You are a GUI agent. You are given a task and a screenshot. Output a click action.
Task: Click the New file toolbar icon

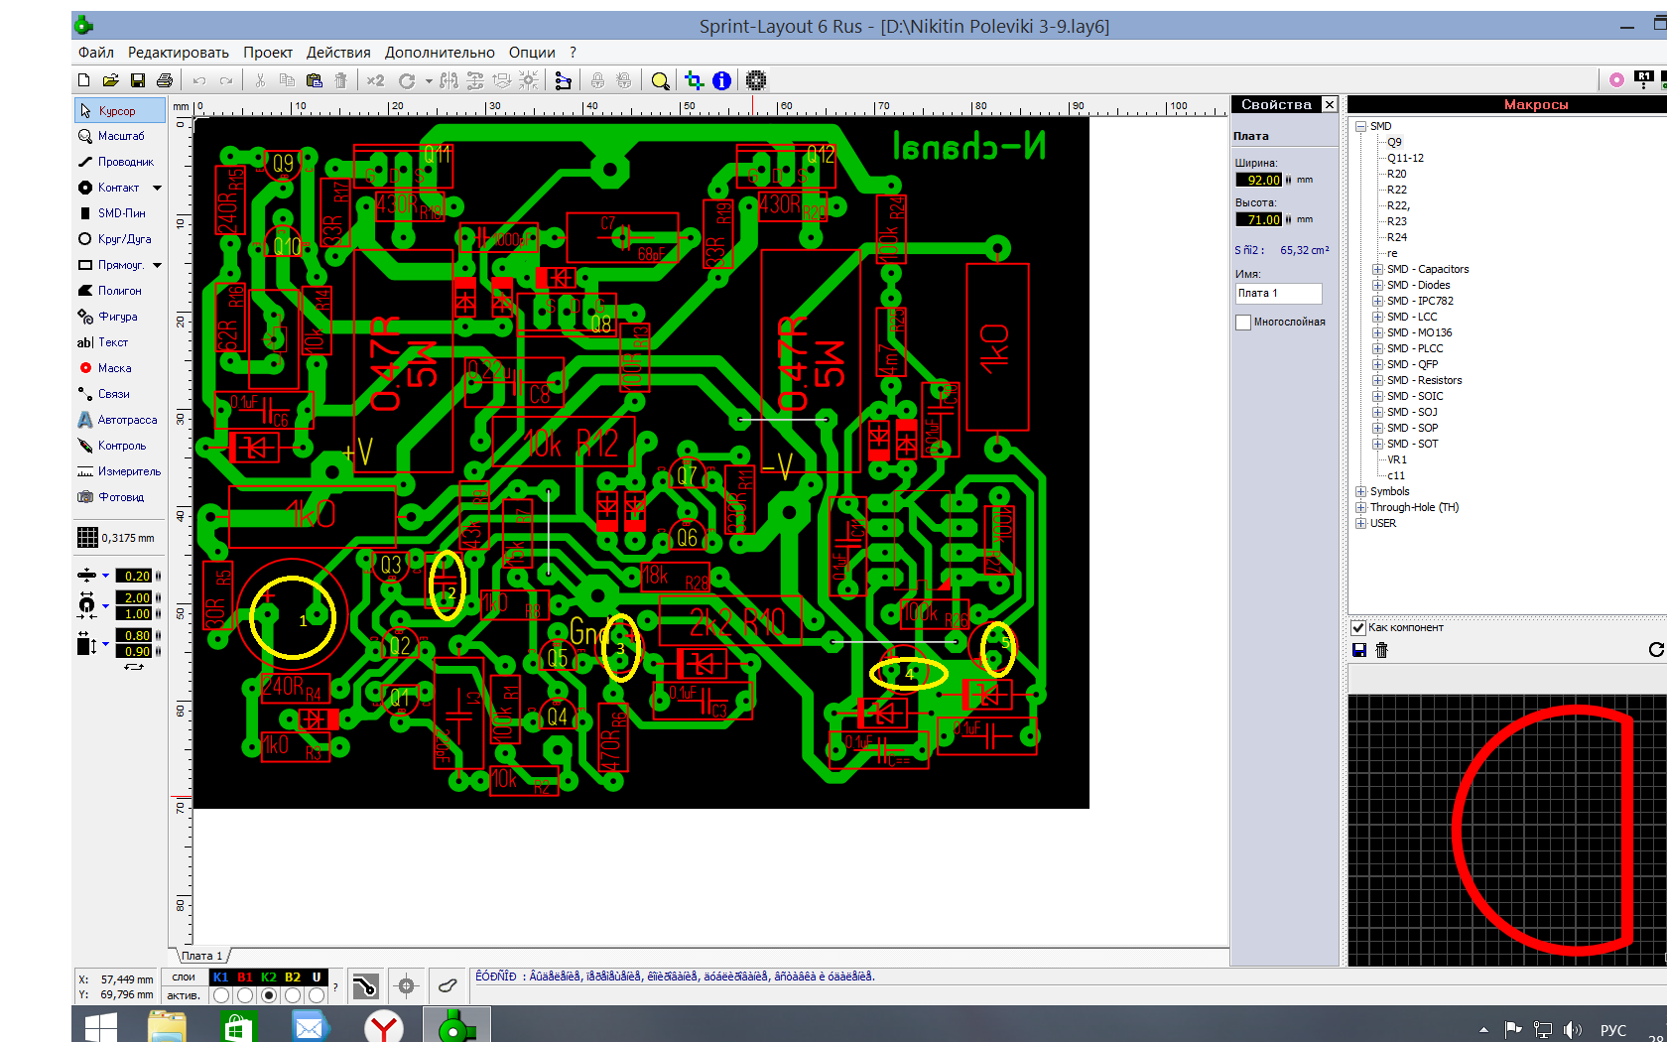coord(84,80)
